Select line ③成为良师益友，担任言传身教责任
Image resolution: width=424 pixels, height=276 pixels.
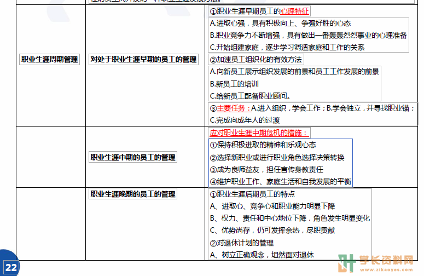tap(266, 170)
